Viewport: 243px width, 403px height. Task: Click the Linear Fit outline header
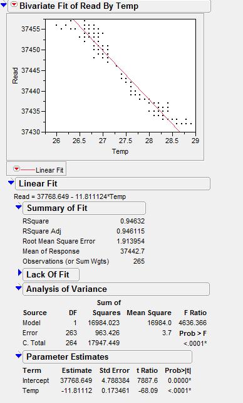point(113,183)
